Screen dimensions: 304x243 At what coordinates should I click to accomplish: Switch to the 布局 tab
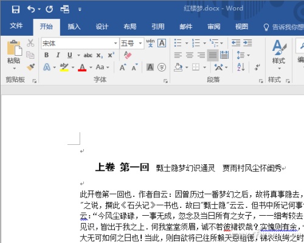point(130,26)
